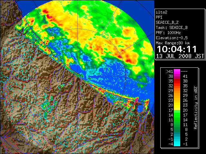206x154 pixels.
Task: Select the '-4' legend label
Action: [x=171, y=144]
